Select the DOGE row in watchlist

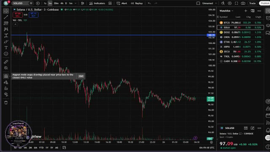[x=240, y=32]
